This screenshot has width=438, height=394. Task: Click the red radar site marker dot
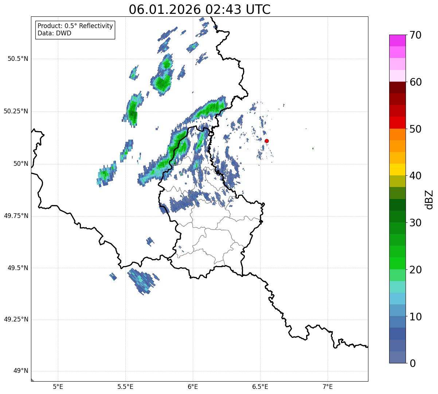267,141
